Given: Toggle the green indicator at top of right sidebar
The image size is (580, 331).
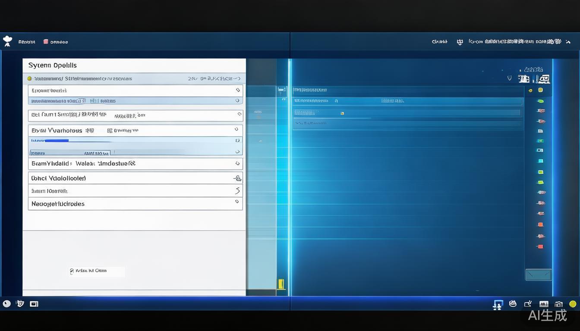Looking at the screenshot, I should [x=540, y=101].
